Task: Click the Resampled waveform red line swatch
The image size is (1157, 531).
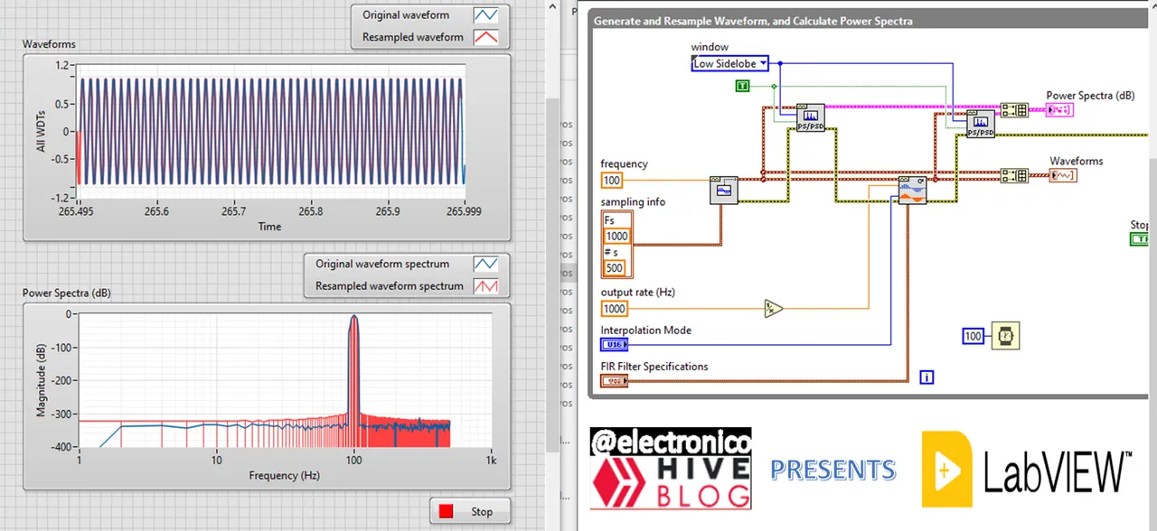Action: (485, 36)
